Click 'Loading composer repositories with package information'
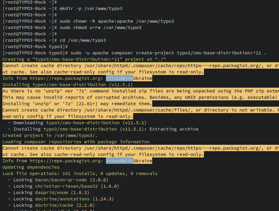 pos(76,142)
